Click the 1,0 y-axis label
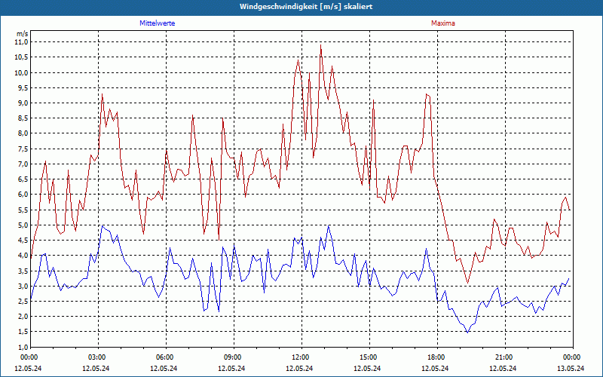 point(23,347)
